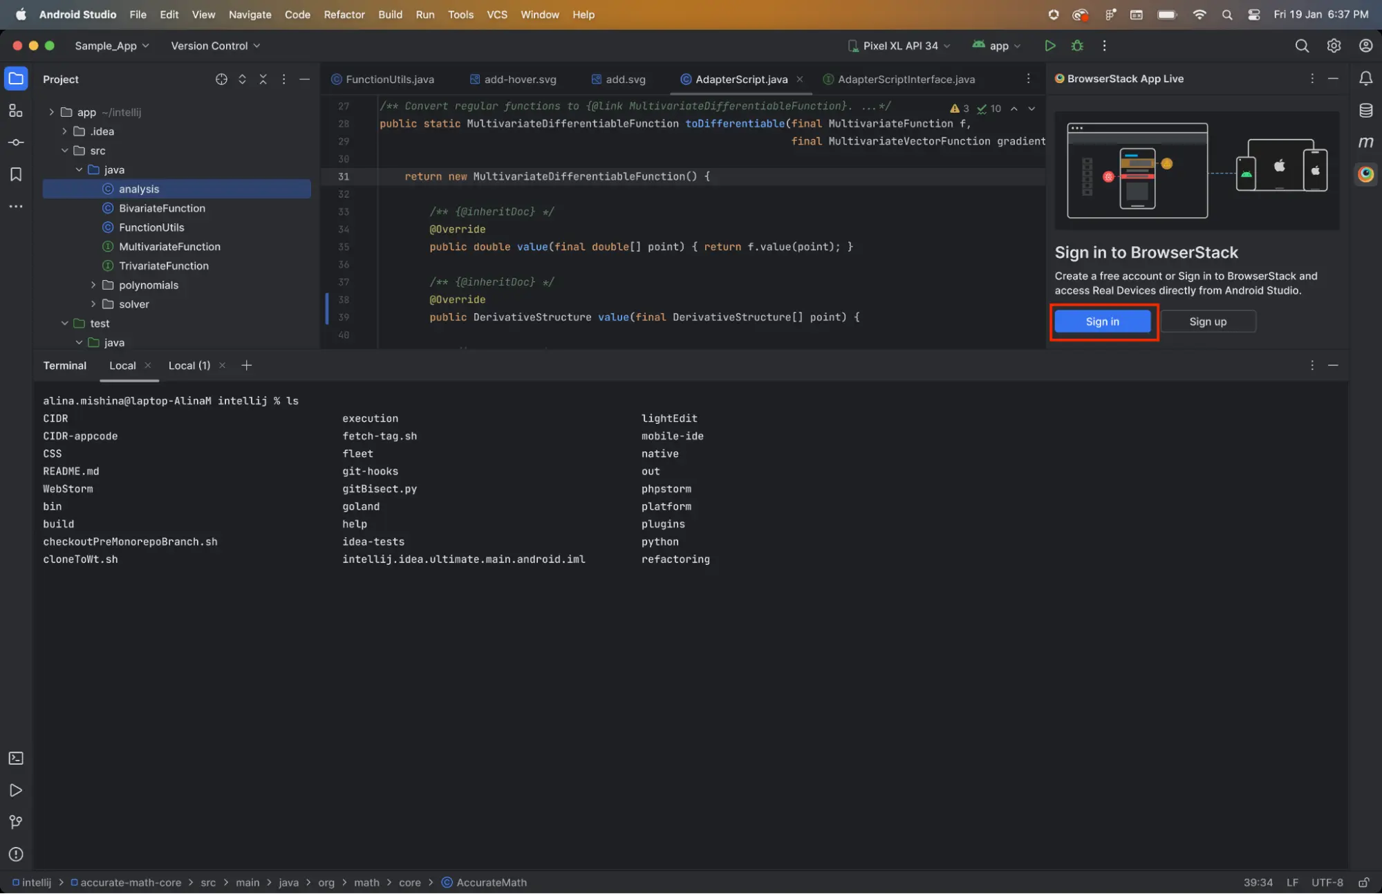Open the BrowserStack sidebar icon
This screenshot has width=1382, height=894.
pos(1365,174)
